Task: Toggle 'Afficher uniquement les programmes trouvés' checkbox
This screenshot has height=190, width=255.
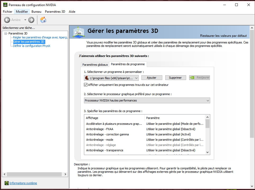Action: (86, 85)
